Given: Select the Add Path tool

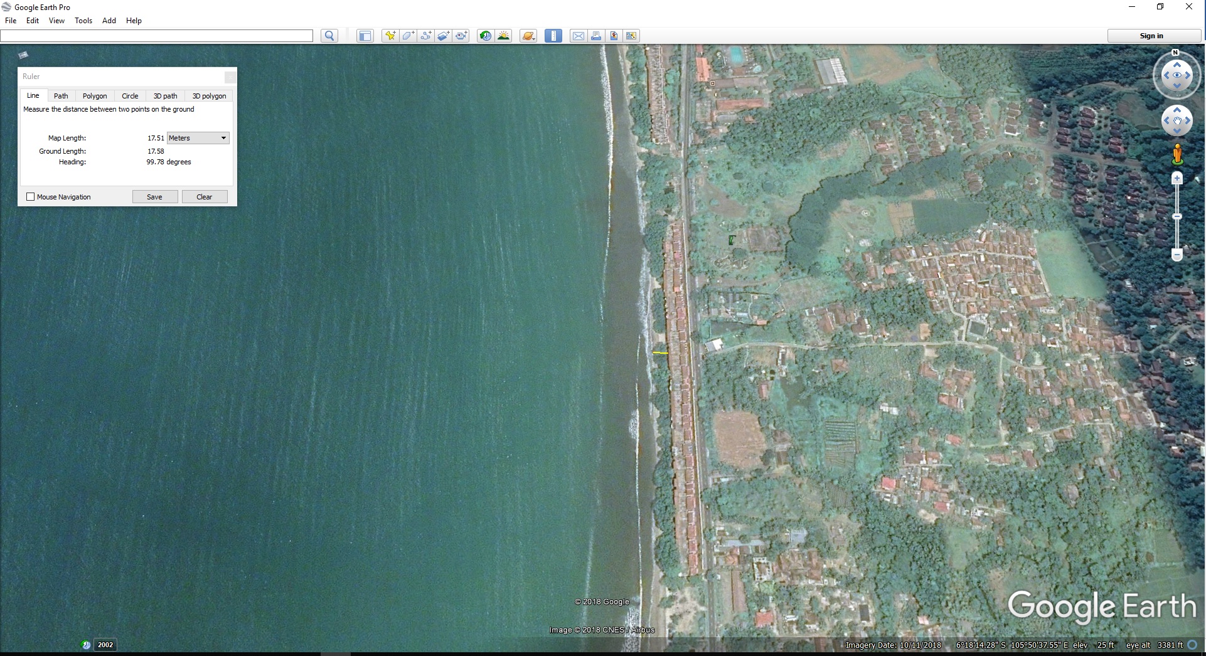Looking at the screenshot, I should [425, 36].
